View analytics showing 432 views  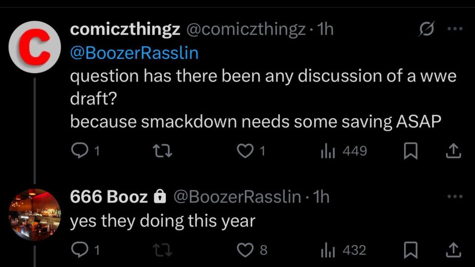click(x=343, y=250)
